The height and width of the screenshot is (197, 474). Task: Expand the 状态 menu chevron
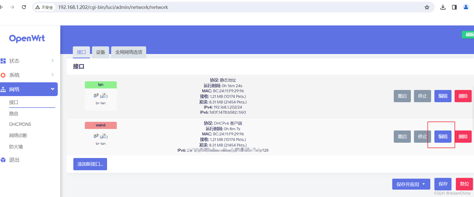coord(53,60)
